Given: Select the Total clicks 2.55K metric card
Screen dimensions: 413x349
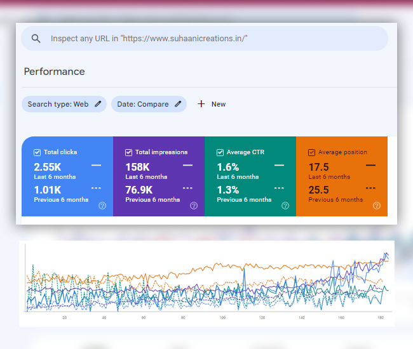Looking at the screenshot, I should (x=67, y=178).
